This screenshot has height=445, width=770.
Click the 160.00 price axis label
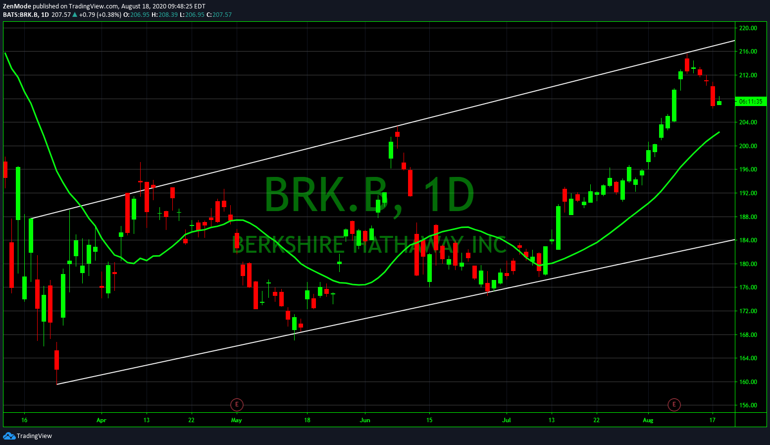tap(748, 382)
